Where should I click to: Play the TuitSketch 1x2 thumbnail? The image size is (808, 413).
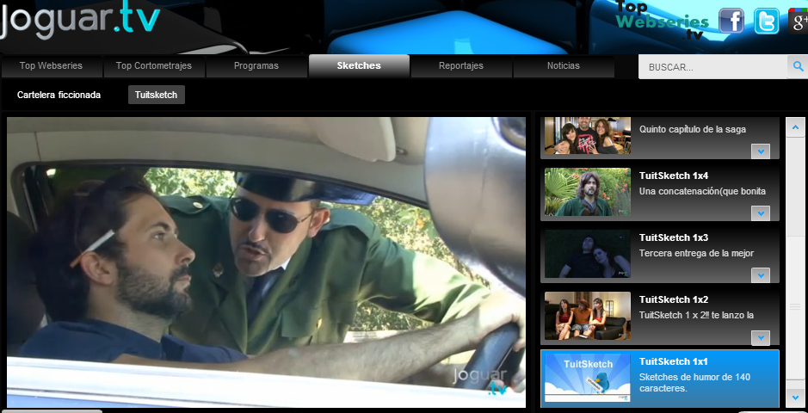click(x=588, y=316)
